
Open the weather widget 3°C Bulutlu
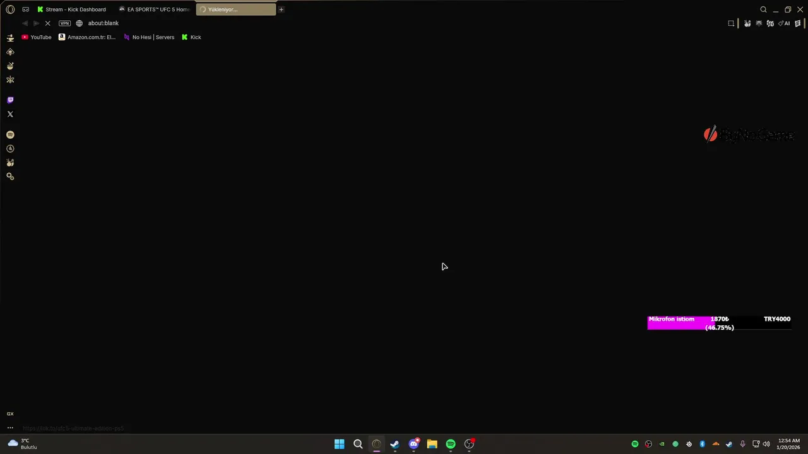click(x=23, y=444)
